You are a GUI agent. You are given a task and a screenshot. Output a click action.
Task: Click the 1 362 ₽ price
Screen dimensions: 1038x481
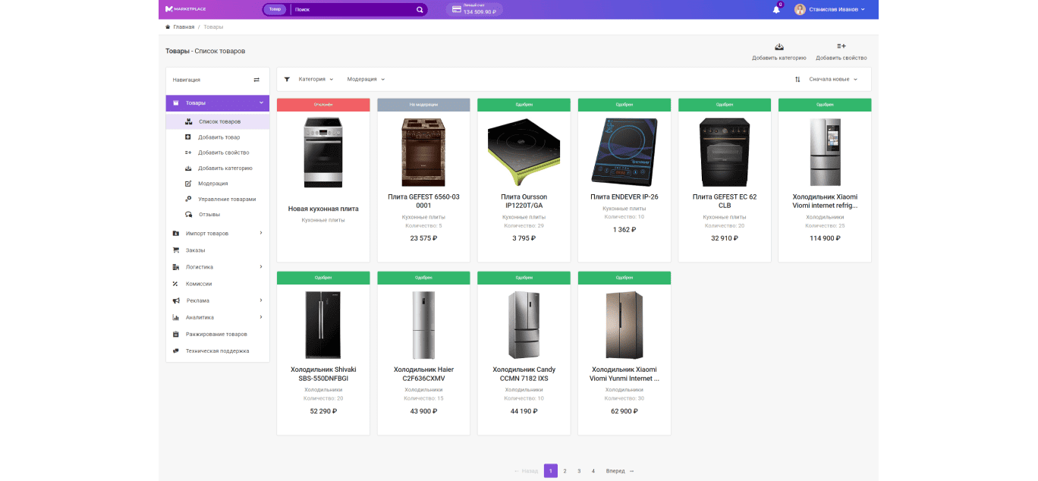click(x=624, y=229)
